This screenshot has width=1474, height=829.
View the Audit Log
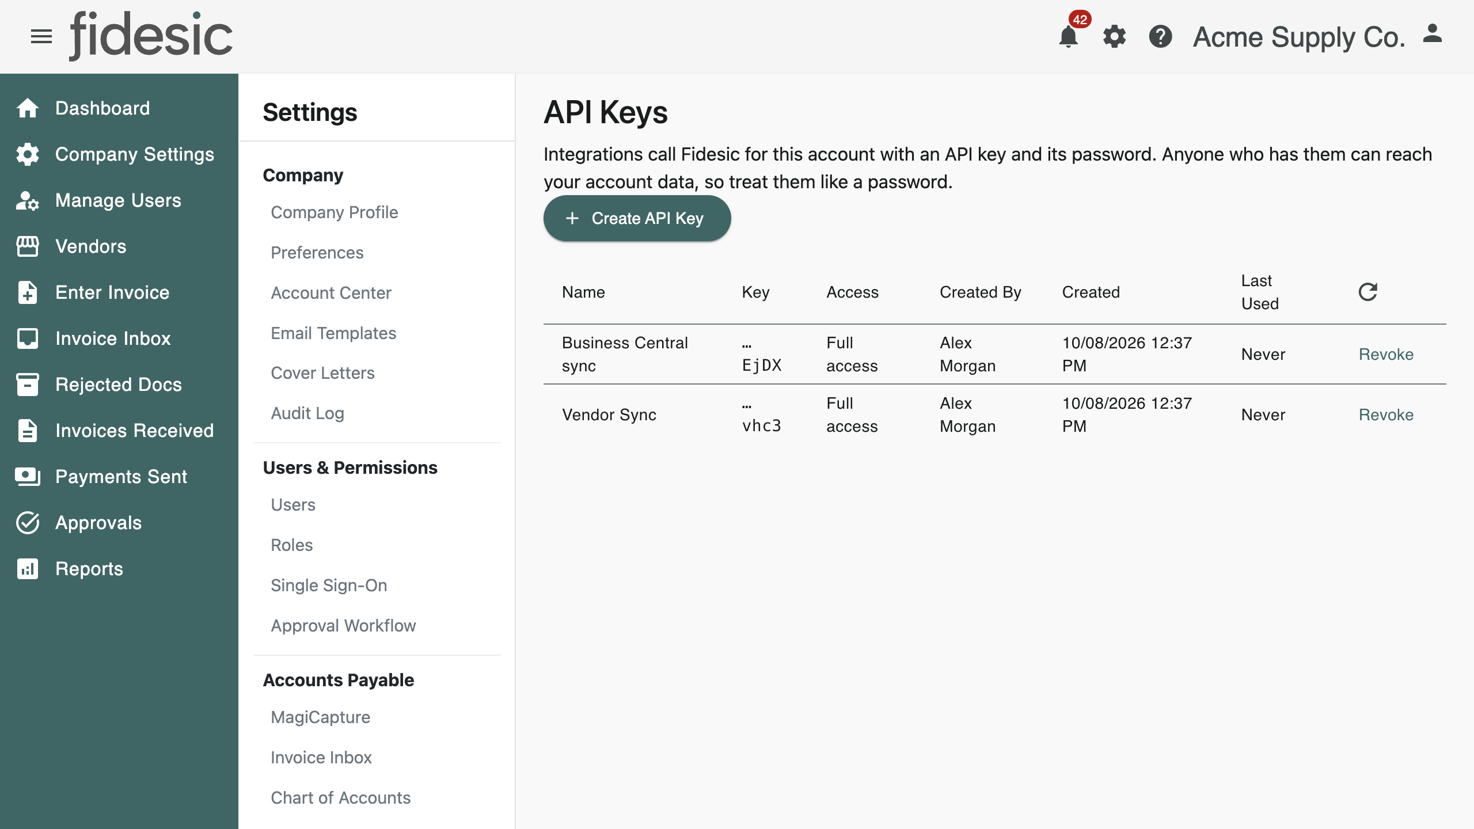click(307, 413)
